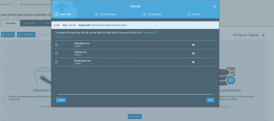This screenshot has width=274, height=121.
Task: Click the Size: 101.0 B text
Action: [69, 25]
